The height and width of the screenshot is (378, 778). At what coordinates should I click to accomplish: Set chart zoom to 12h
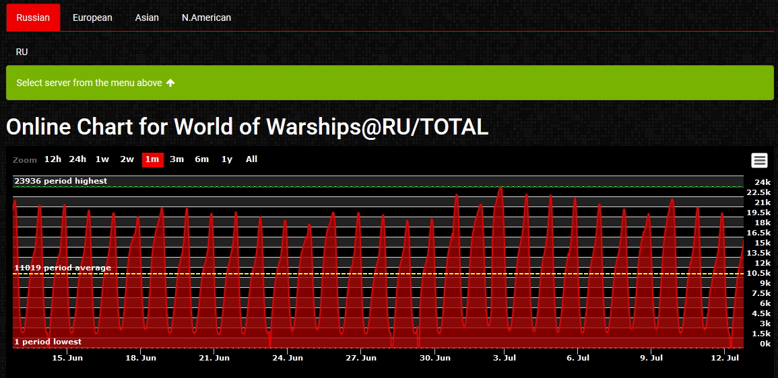53,159
